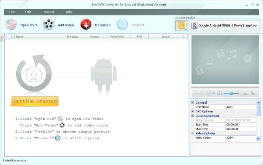Image resolution: width=263 pixels, height=165 pixels.
Task: Click the description box below properties
Action: tap(225, 149)
